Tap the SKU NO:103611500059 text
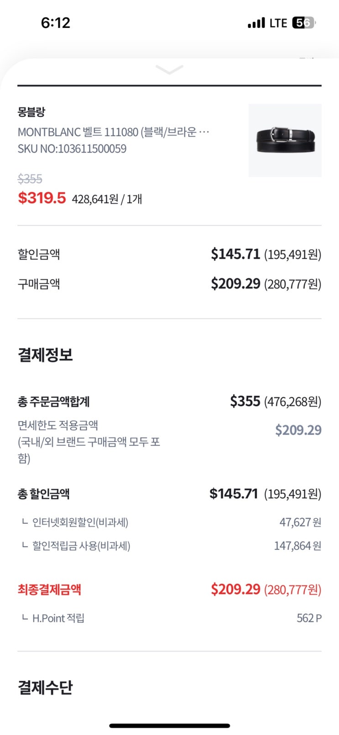The height and width of the screenshot is (735, 339). tap(72, 149)
